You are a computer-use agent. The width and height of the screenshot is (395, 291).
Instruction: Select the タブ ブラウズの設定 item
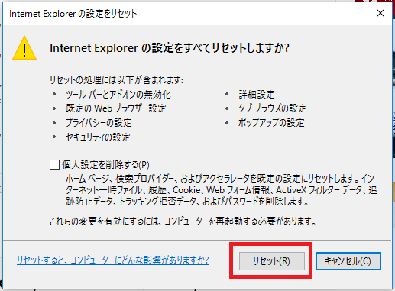(x=272, y=108)
